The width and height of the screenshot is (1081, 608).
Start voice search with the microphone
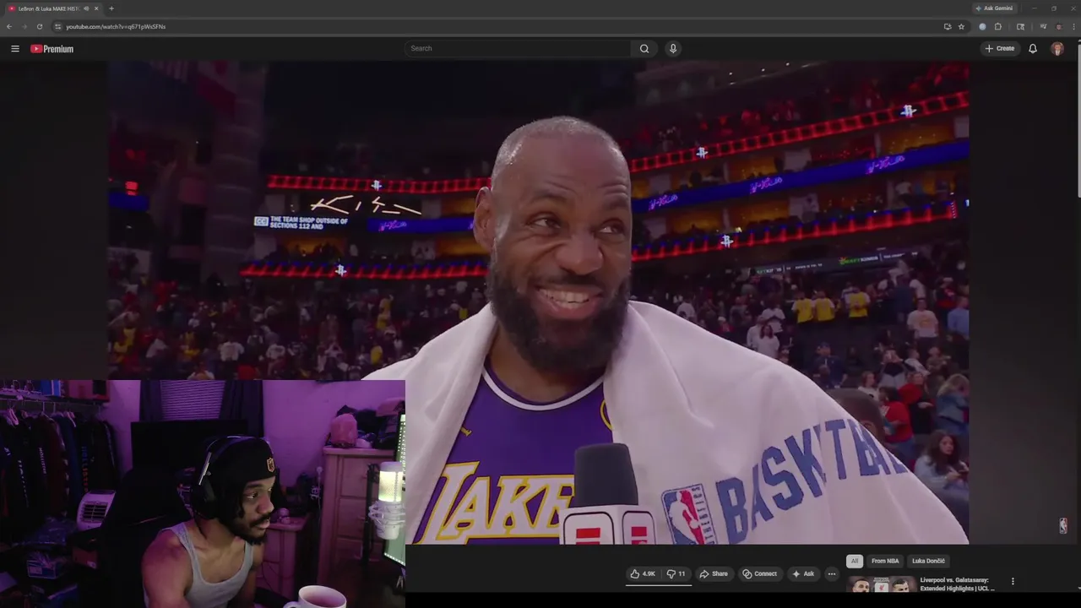pyautogui.click(x=673, y=48)
